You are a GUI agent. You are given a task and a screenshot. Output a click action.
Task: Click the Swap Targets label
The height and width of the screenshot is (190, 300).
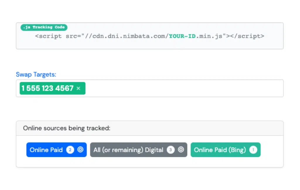[x=36, y=74]
